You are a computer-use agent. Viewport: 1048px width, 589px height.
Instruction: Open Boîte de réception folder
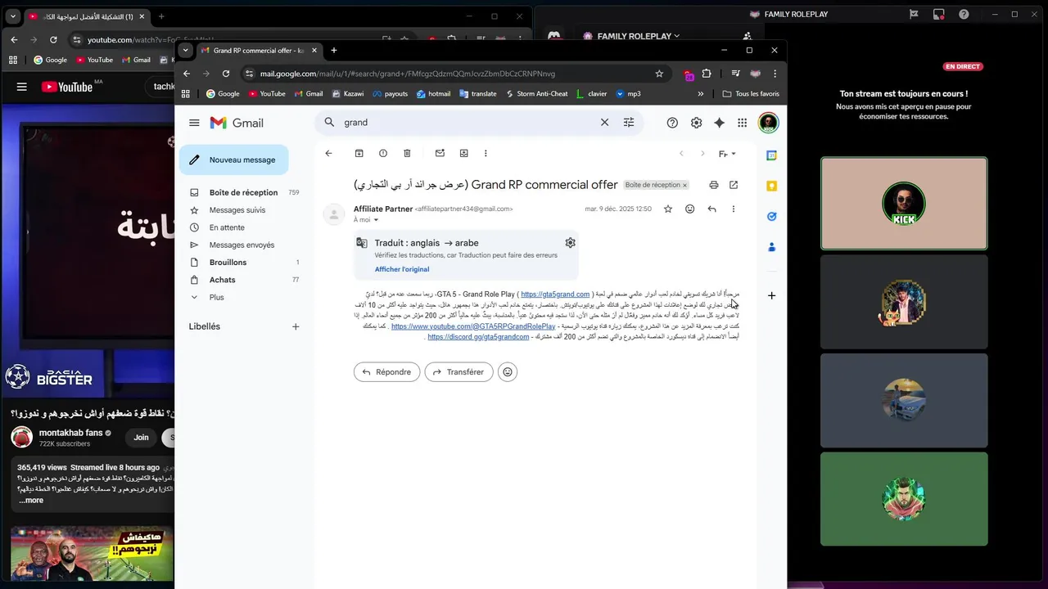(244, 192)
